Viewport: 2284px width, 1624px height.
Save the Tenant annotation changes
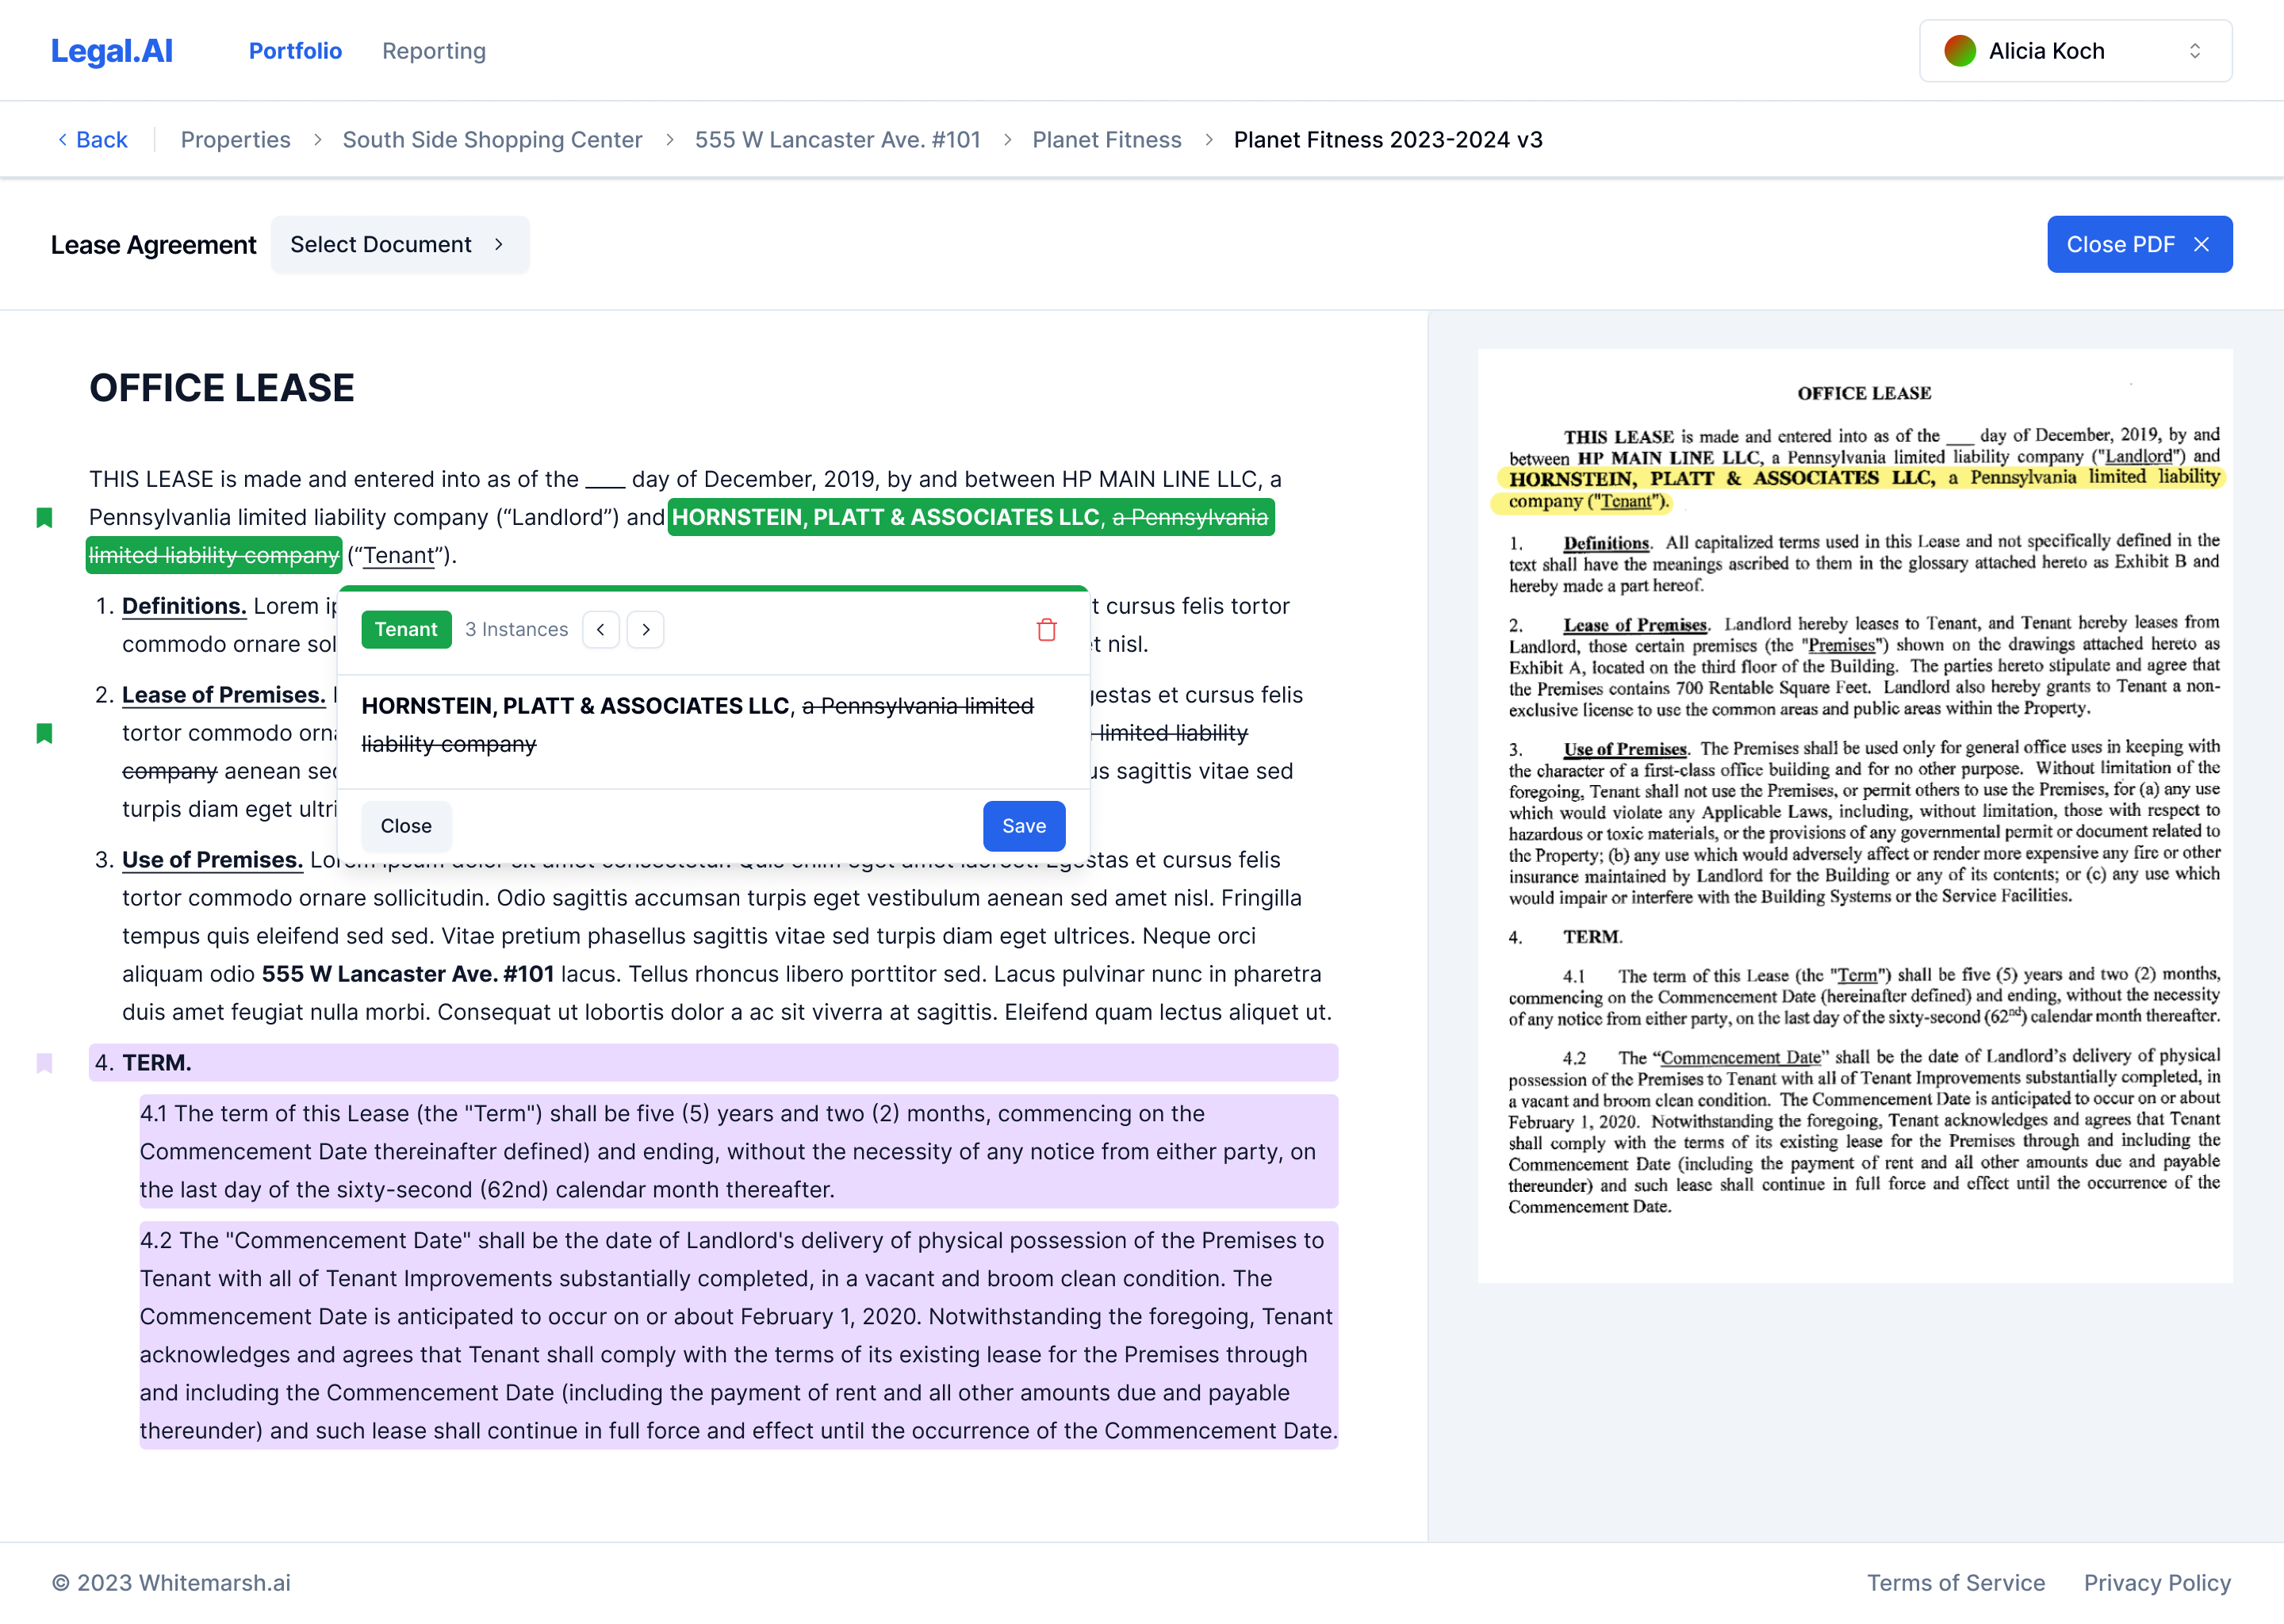click(x=1024, y=827)
